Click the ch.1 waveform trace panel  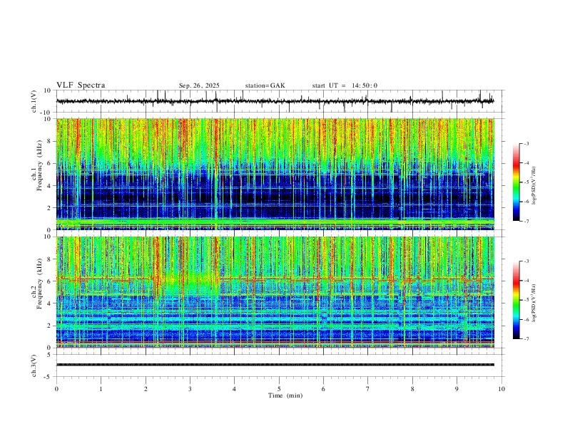[280, 101]
